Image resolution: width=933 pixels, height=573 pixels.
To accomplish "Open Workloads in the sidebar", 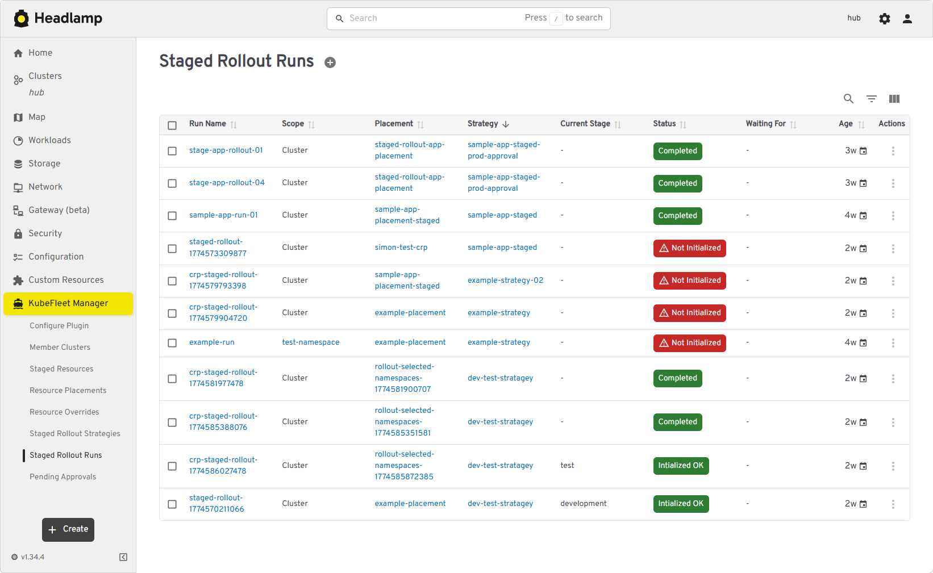I will tap(68, 140).
